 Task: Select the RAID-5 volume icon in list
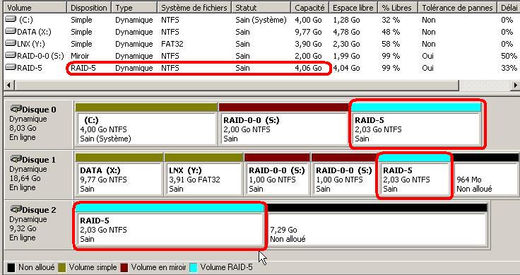[11, 68]
